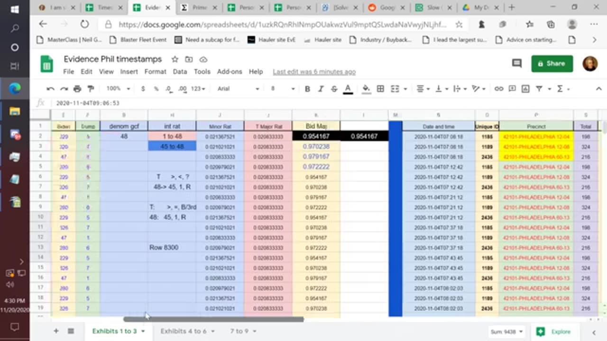Open zoom level dropdown
This screenshot has height=341, width=607.
118,89
